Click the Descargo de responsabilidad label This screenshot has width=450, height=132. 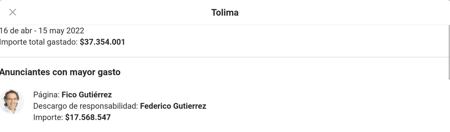click(x=85, y=106)
